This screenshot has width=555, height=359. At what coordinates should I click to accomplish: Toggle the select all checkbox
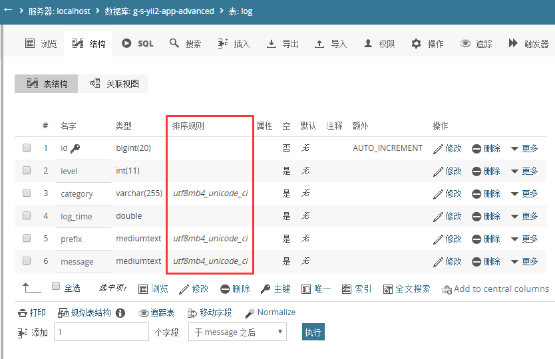tap(56, 287)
